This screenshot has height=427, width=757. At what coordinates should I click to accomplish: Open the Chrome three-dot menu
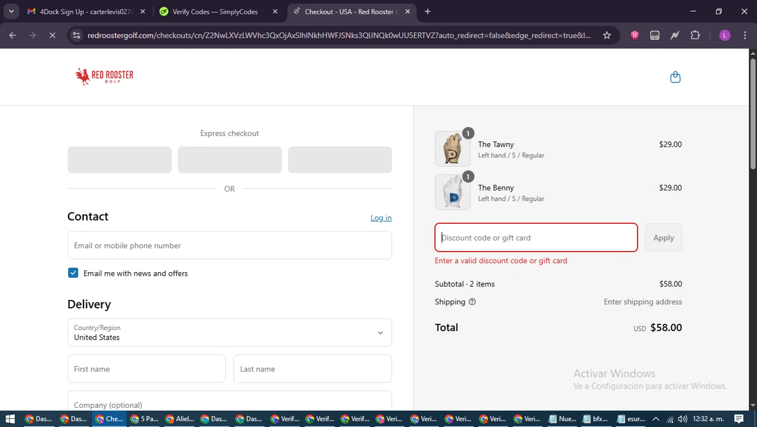pos(745,35)
